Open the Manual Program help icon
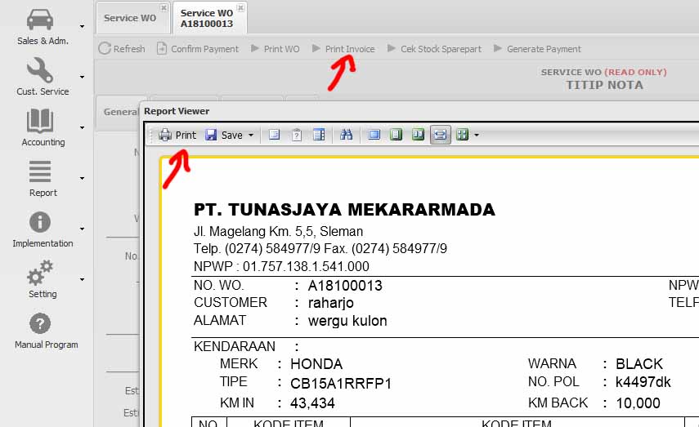Screen dimensions: 699x427 (x=40, y=324)
